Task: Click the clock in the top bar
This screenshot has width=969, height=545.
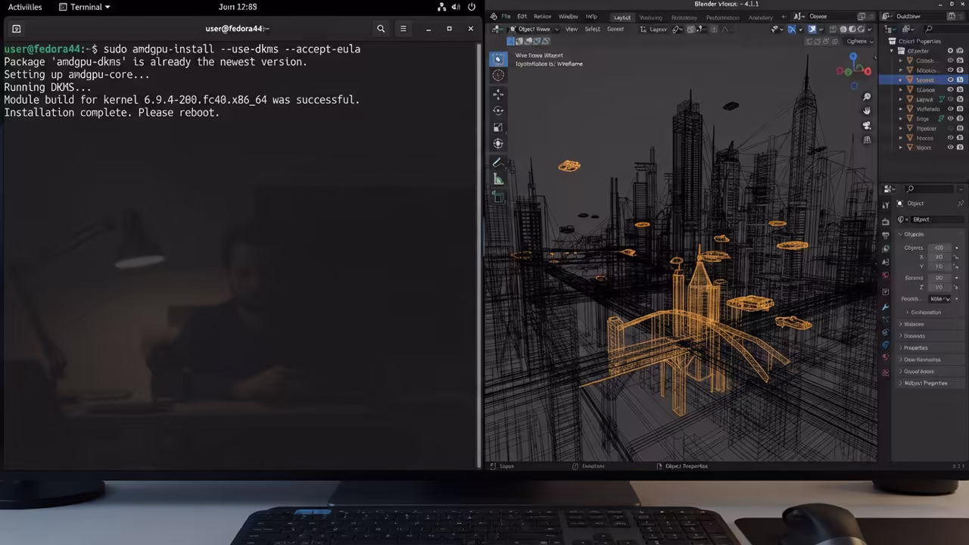Action: (238, 7)
